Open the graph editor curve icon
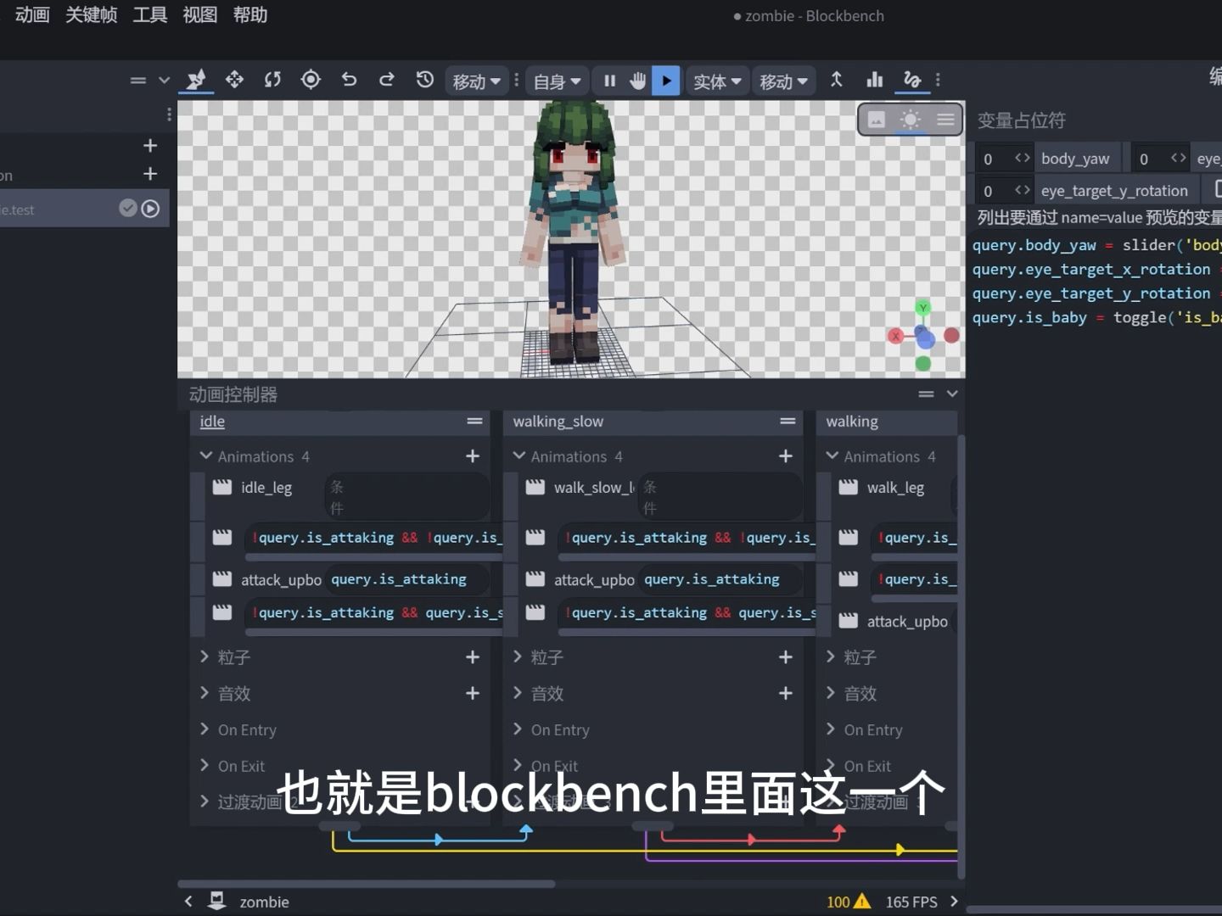1222x916 pixels. point(912,81)
